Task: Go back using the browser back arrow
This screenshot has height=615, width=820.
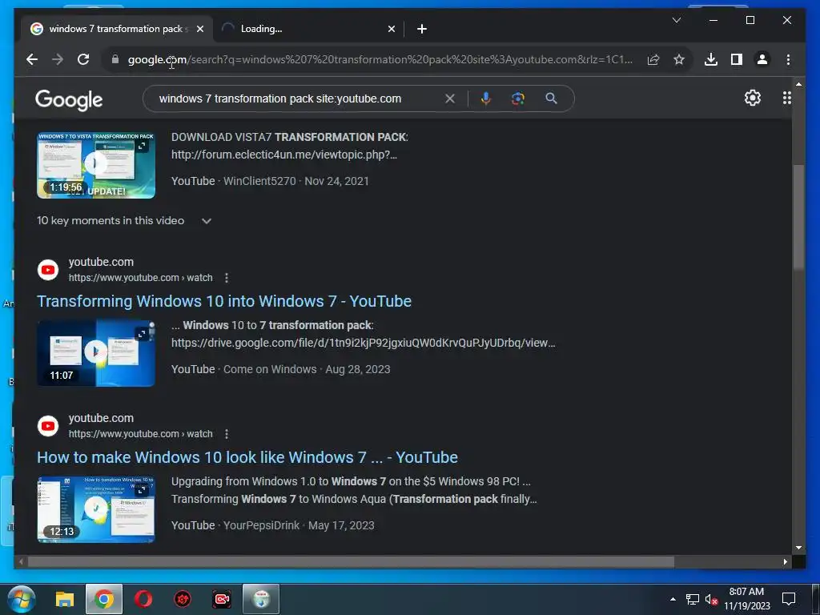Action: click(32, 59)
